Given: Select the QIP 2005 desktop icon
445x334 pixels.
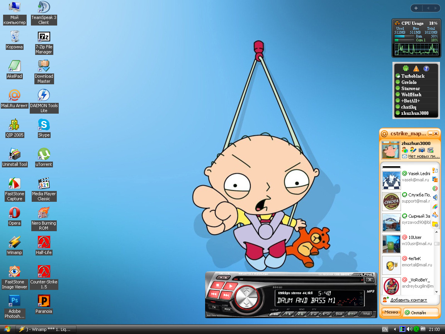Looking at the screenshot, I should (14, 128).
